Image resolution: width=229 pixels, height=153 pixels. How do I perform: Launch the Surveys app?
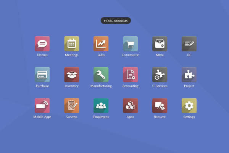(72, 106)
